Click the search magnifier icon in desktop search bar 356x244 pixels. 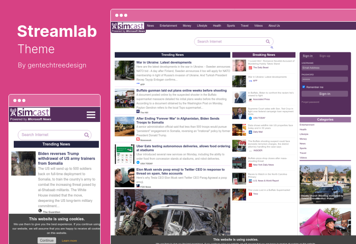click(x=268, y=41)
